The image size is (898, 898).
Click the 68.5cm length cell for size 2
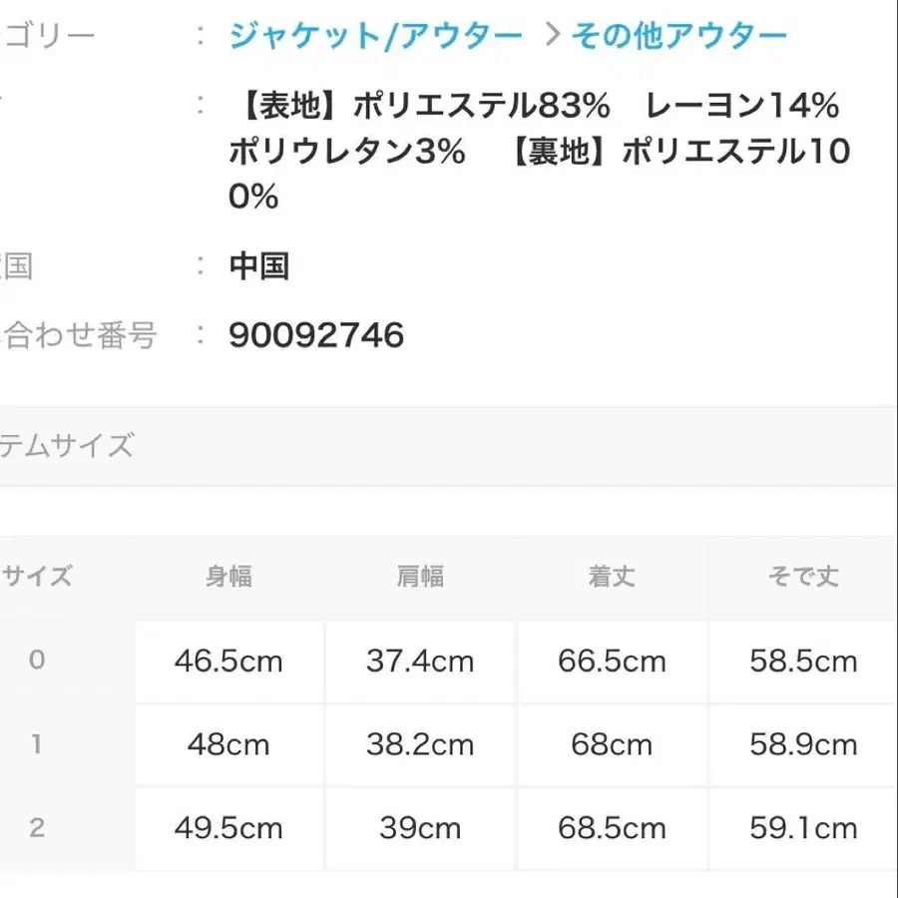pyautogui.click(x=611, y=829)
